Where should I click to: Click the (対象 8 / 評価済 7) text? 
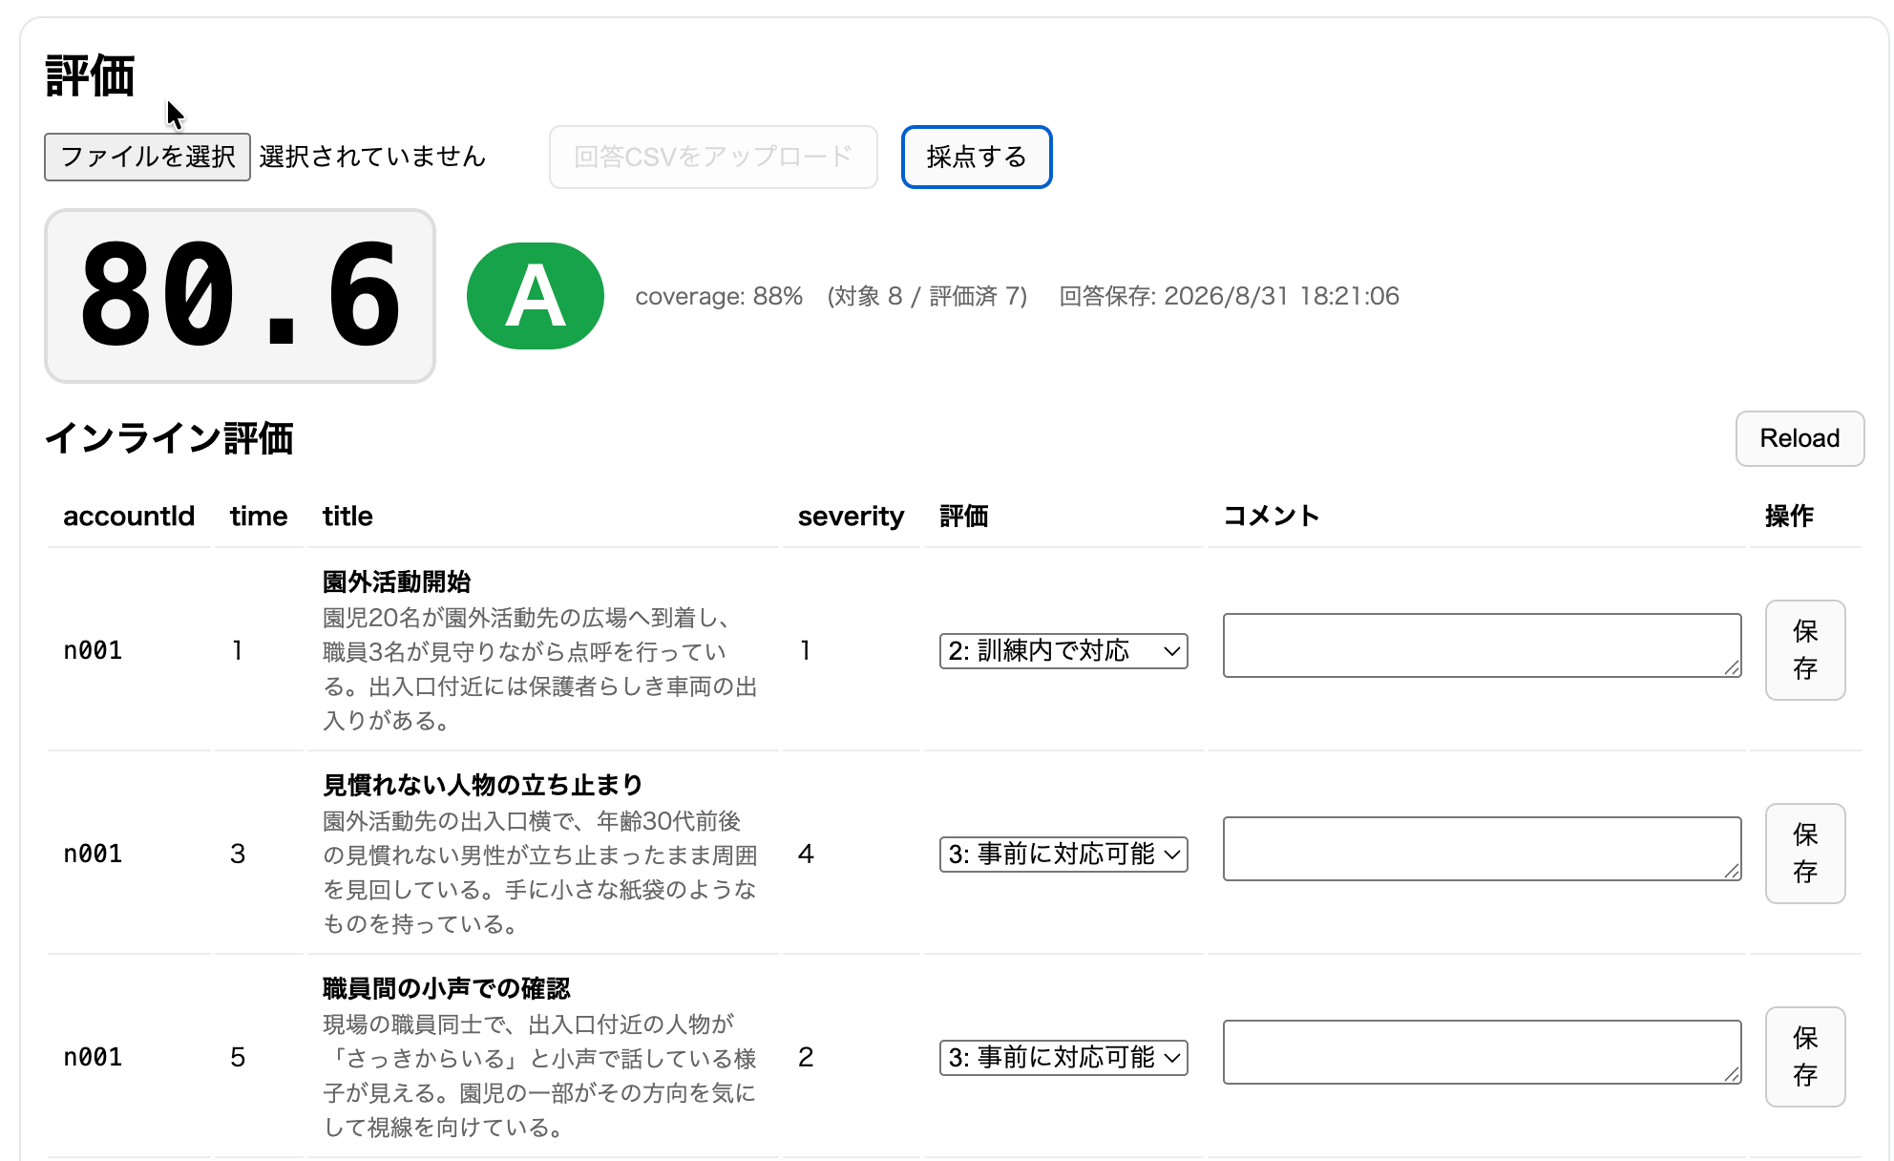[x=927, y=296]
